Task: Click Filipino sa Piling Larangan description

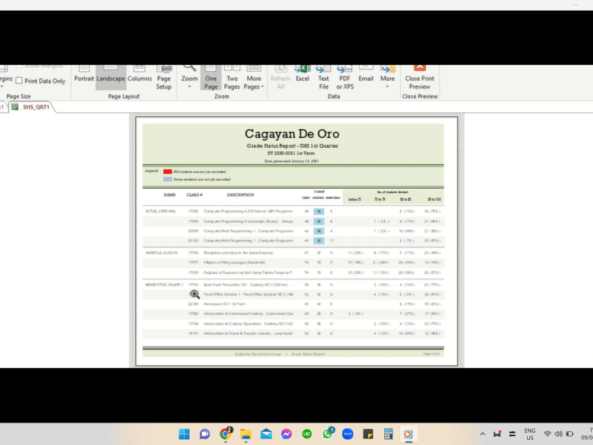Action: (234, 262)
